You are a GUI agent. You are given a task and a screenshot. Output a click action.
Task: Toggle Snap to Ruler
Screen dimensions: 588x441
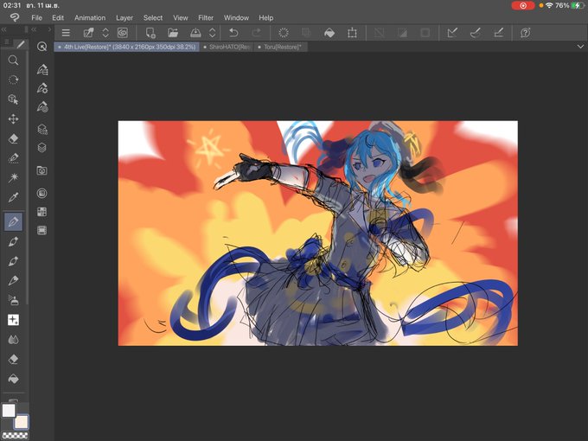click(x=452, y=33)
